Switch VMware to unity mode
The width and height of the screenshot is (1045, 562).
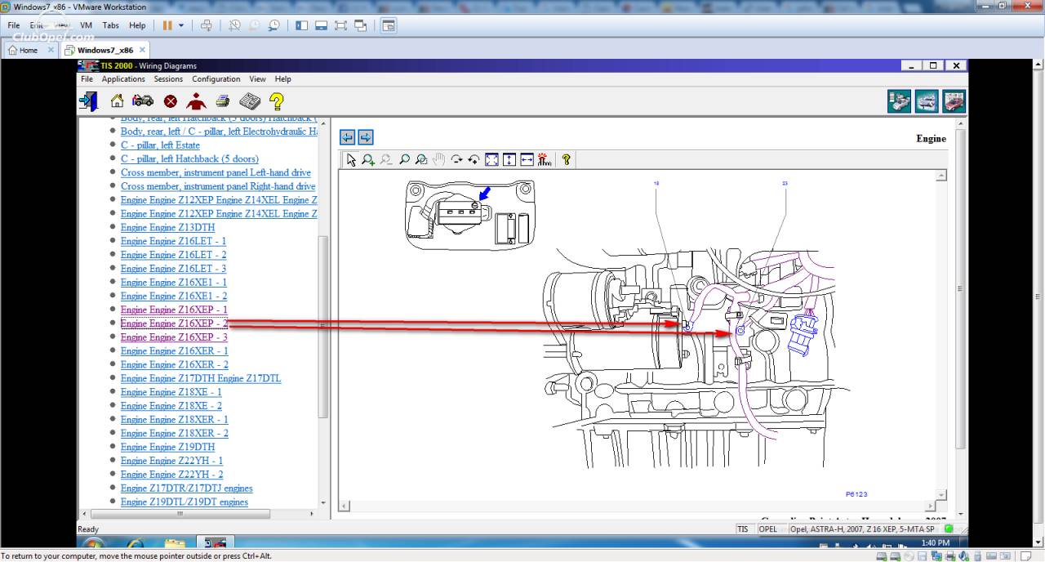361,25
